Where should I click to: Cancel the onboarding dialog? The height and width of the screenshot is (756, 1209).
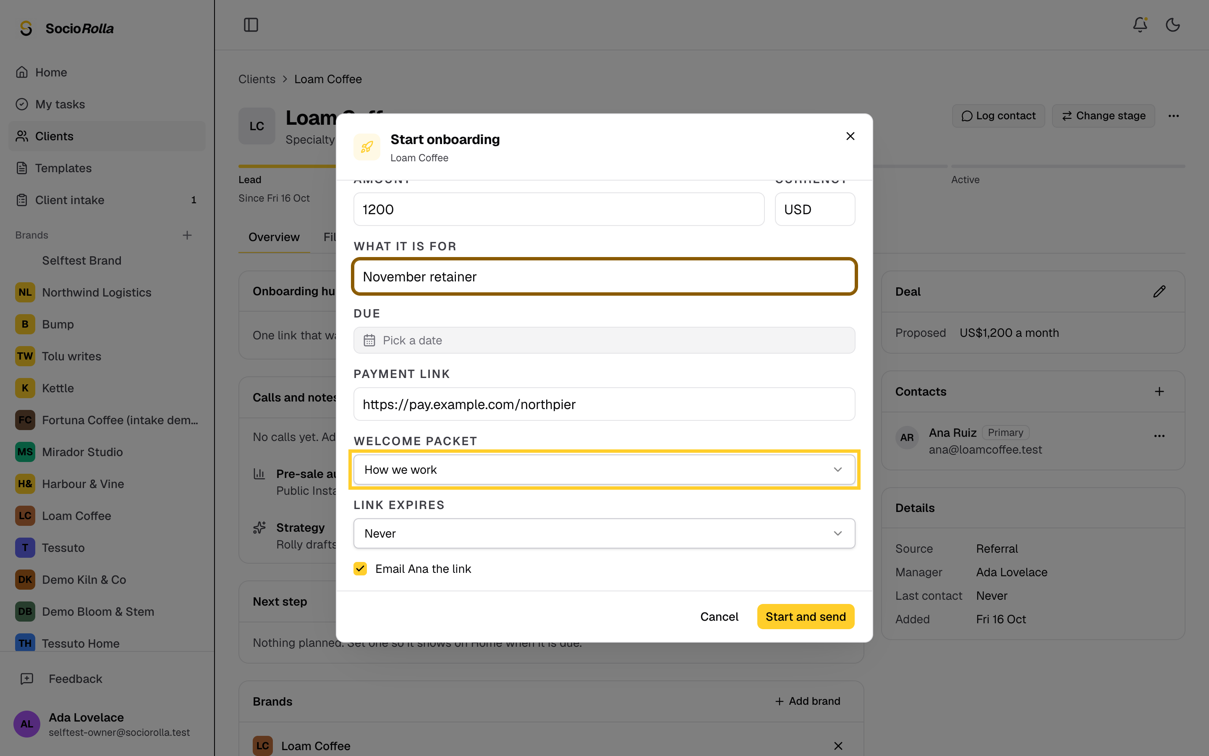click(x=719, y=617)
